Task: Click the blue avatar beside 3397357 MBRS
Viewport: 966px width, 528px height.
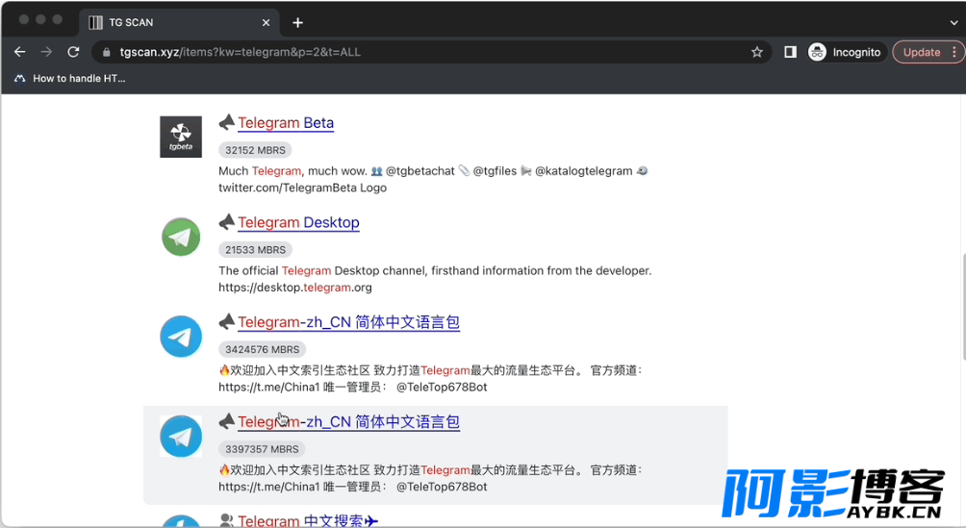Action: tap(181, 437)
